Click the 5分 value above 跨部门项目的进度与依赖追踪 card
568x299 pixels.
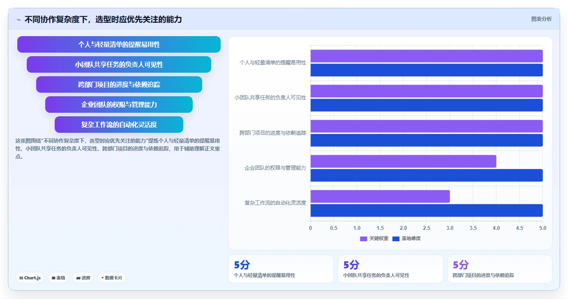click(x=461, y=265)
